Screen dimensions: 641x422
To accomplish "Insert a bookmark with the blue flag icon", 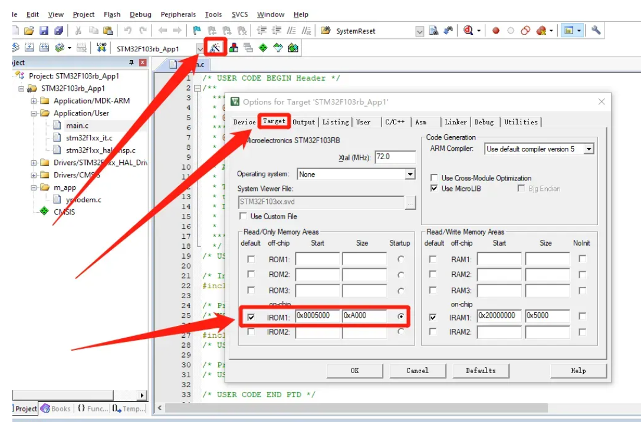I will point(197,31).
